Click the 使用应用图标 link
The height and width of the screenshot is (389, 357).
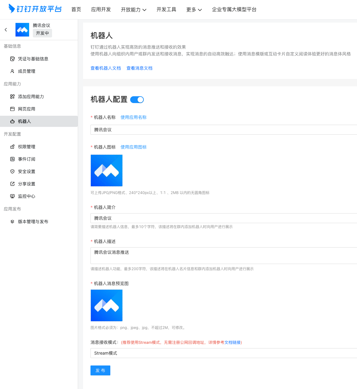(134, 147)
